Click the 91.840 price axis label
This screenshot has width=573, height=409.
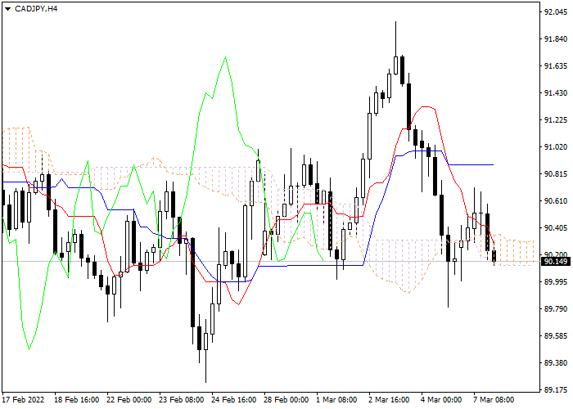click(x=556, y=39)
